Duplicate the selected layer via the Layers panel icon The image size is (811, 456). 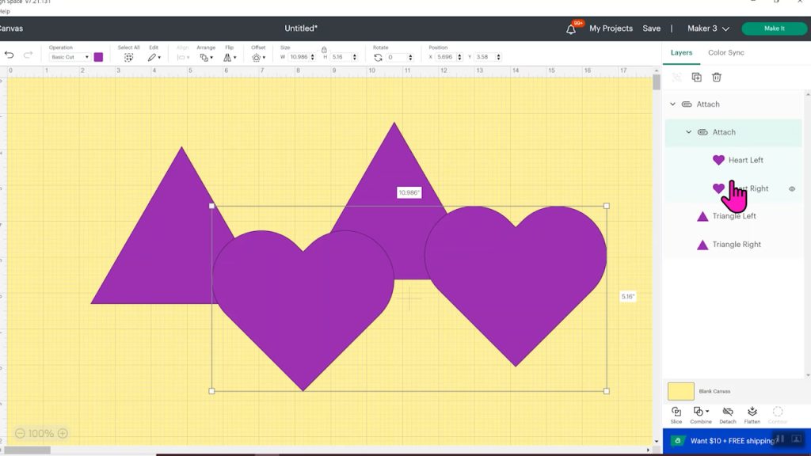pyautogui.click(x=696, y=78)
